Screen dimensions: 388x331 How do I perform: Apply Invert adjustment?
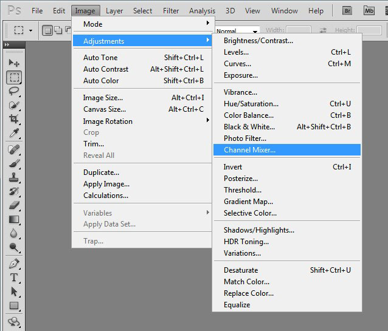pyautogui.click(x=287, y=167)
